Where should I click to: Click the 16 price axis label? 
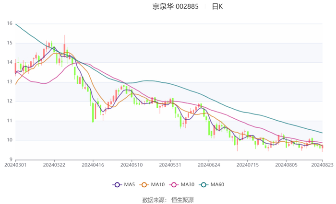pos(10,23)
